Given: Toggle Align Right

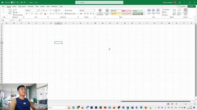Looking at the screenshot, I should (x=56, y=13).
